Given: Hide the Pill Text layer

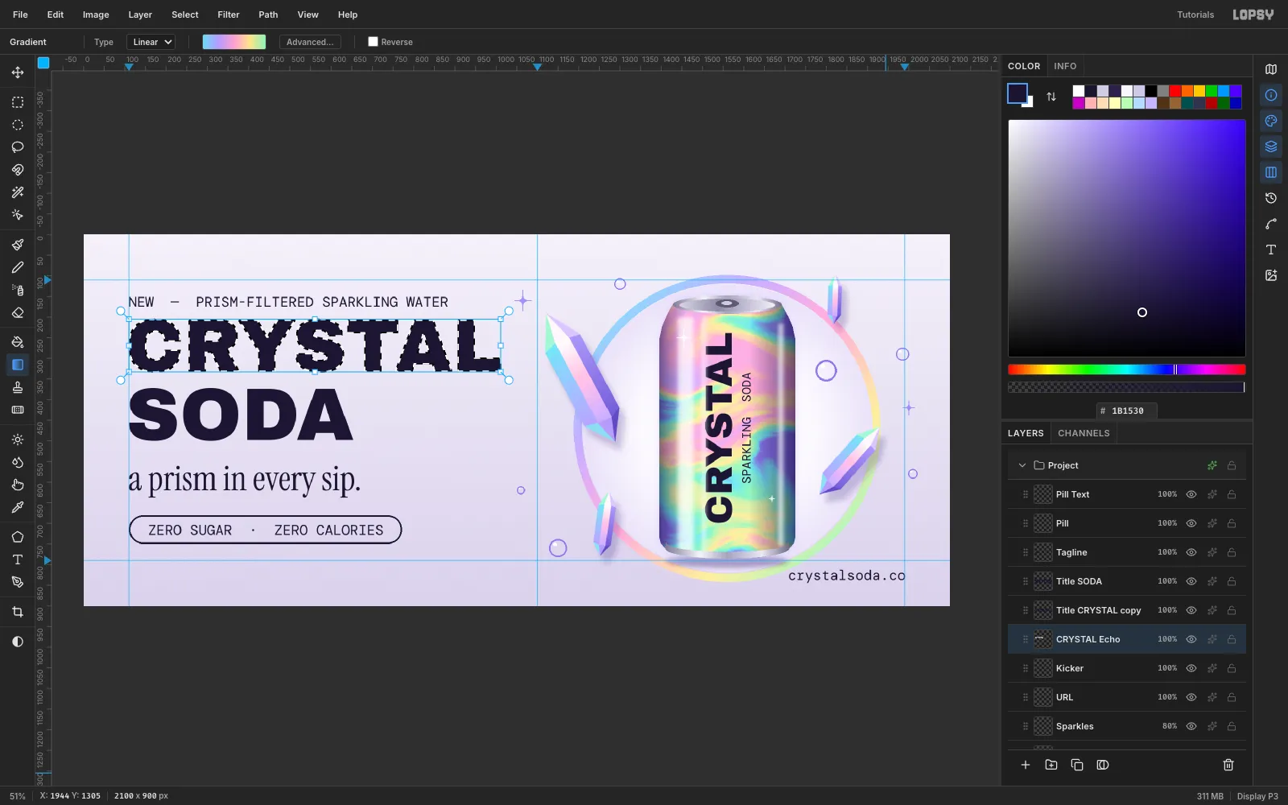Looking at the screenshot, I should [1191, 494].
